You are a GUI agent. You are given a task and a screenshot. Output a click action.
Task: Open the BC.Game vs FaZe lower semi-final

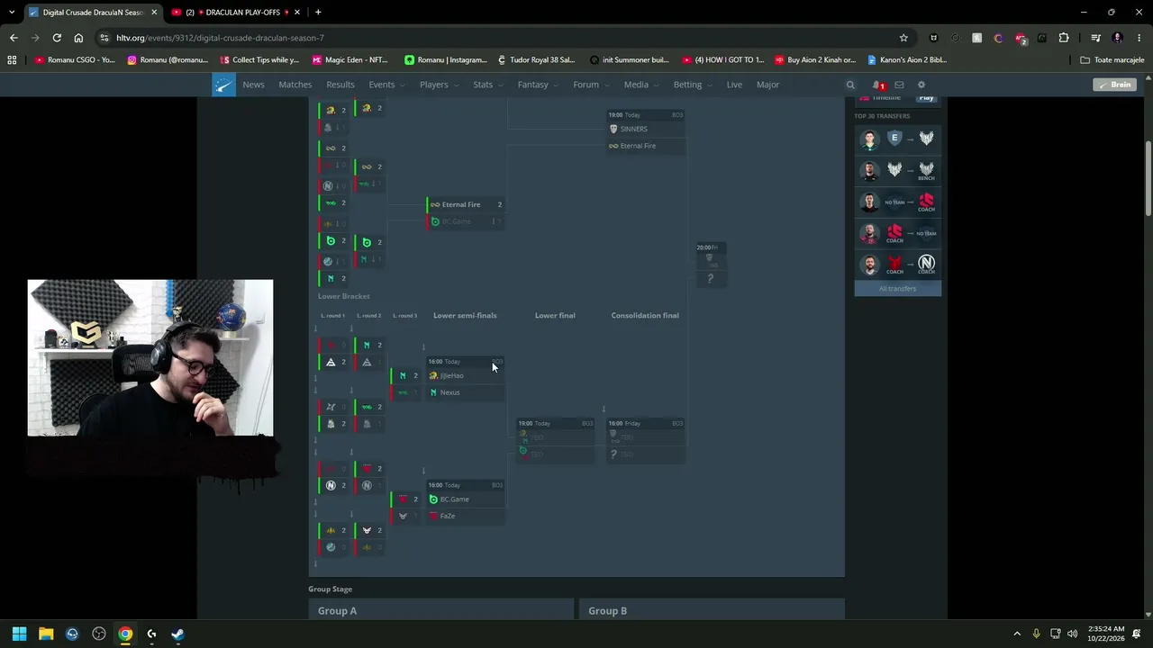(x=466, y=501)
